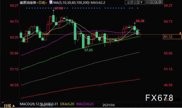Viewport: 182px width, 108px height.
Task: Expand the 日线 triangle at bottom left
Action: pos(13,106)
